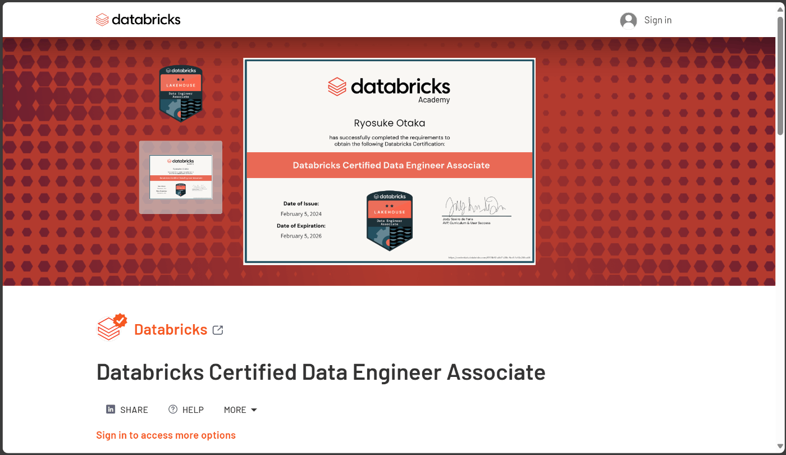This screenshot has height=455, width=786.
Task: Open the Sign in link in the header
Action: (x=658, y=20)
